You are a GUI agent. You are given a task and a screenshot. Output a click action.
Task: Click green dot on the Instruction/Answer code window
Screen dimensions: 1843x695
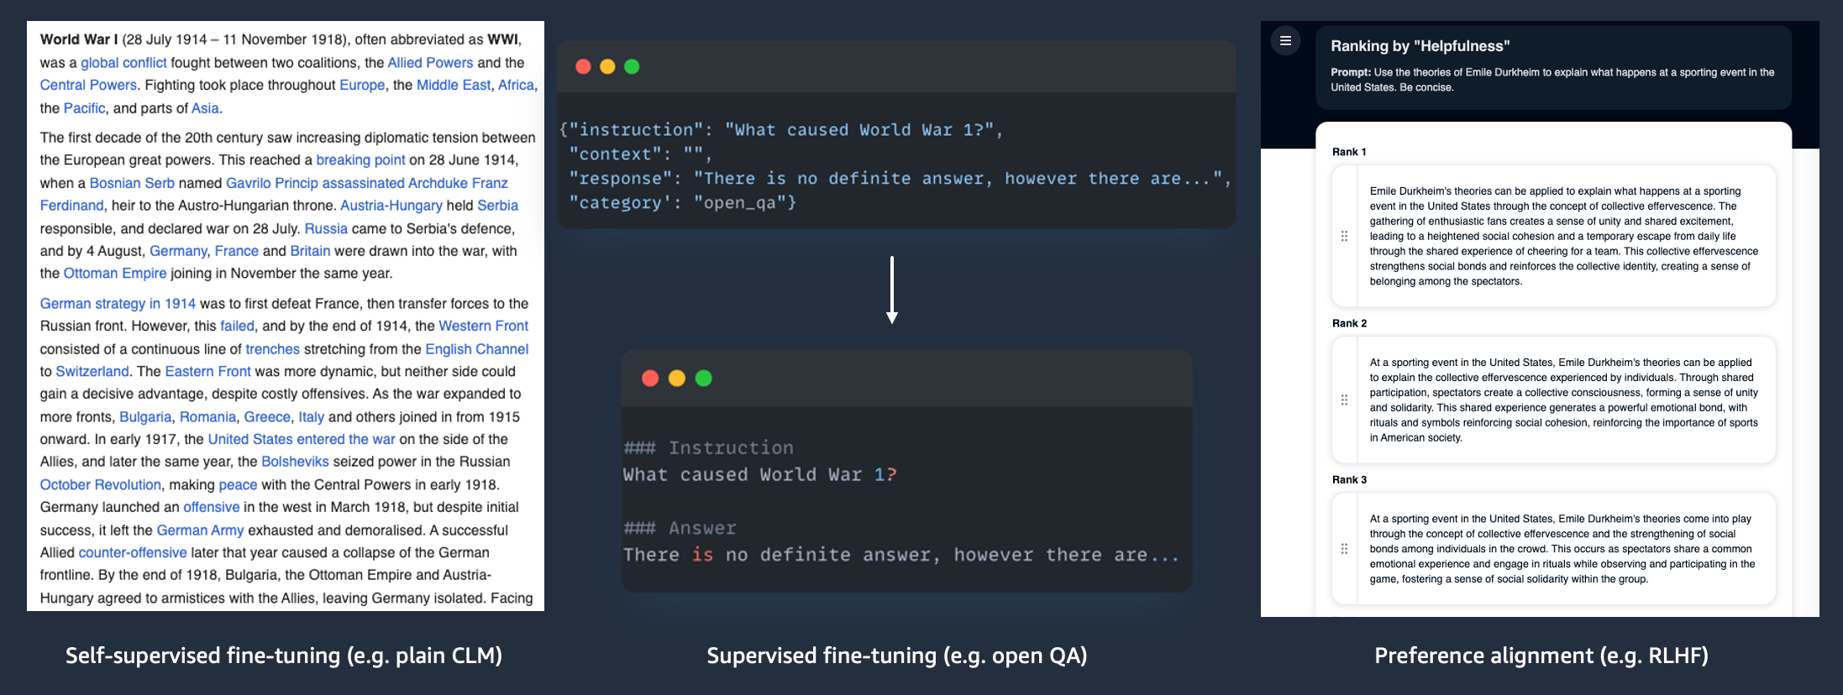pyautogui.click(x=704, y=379)
